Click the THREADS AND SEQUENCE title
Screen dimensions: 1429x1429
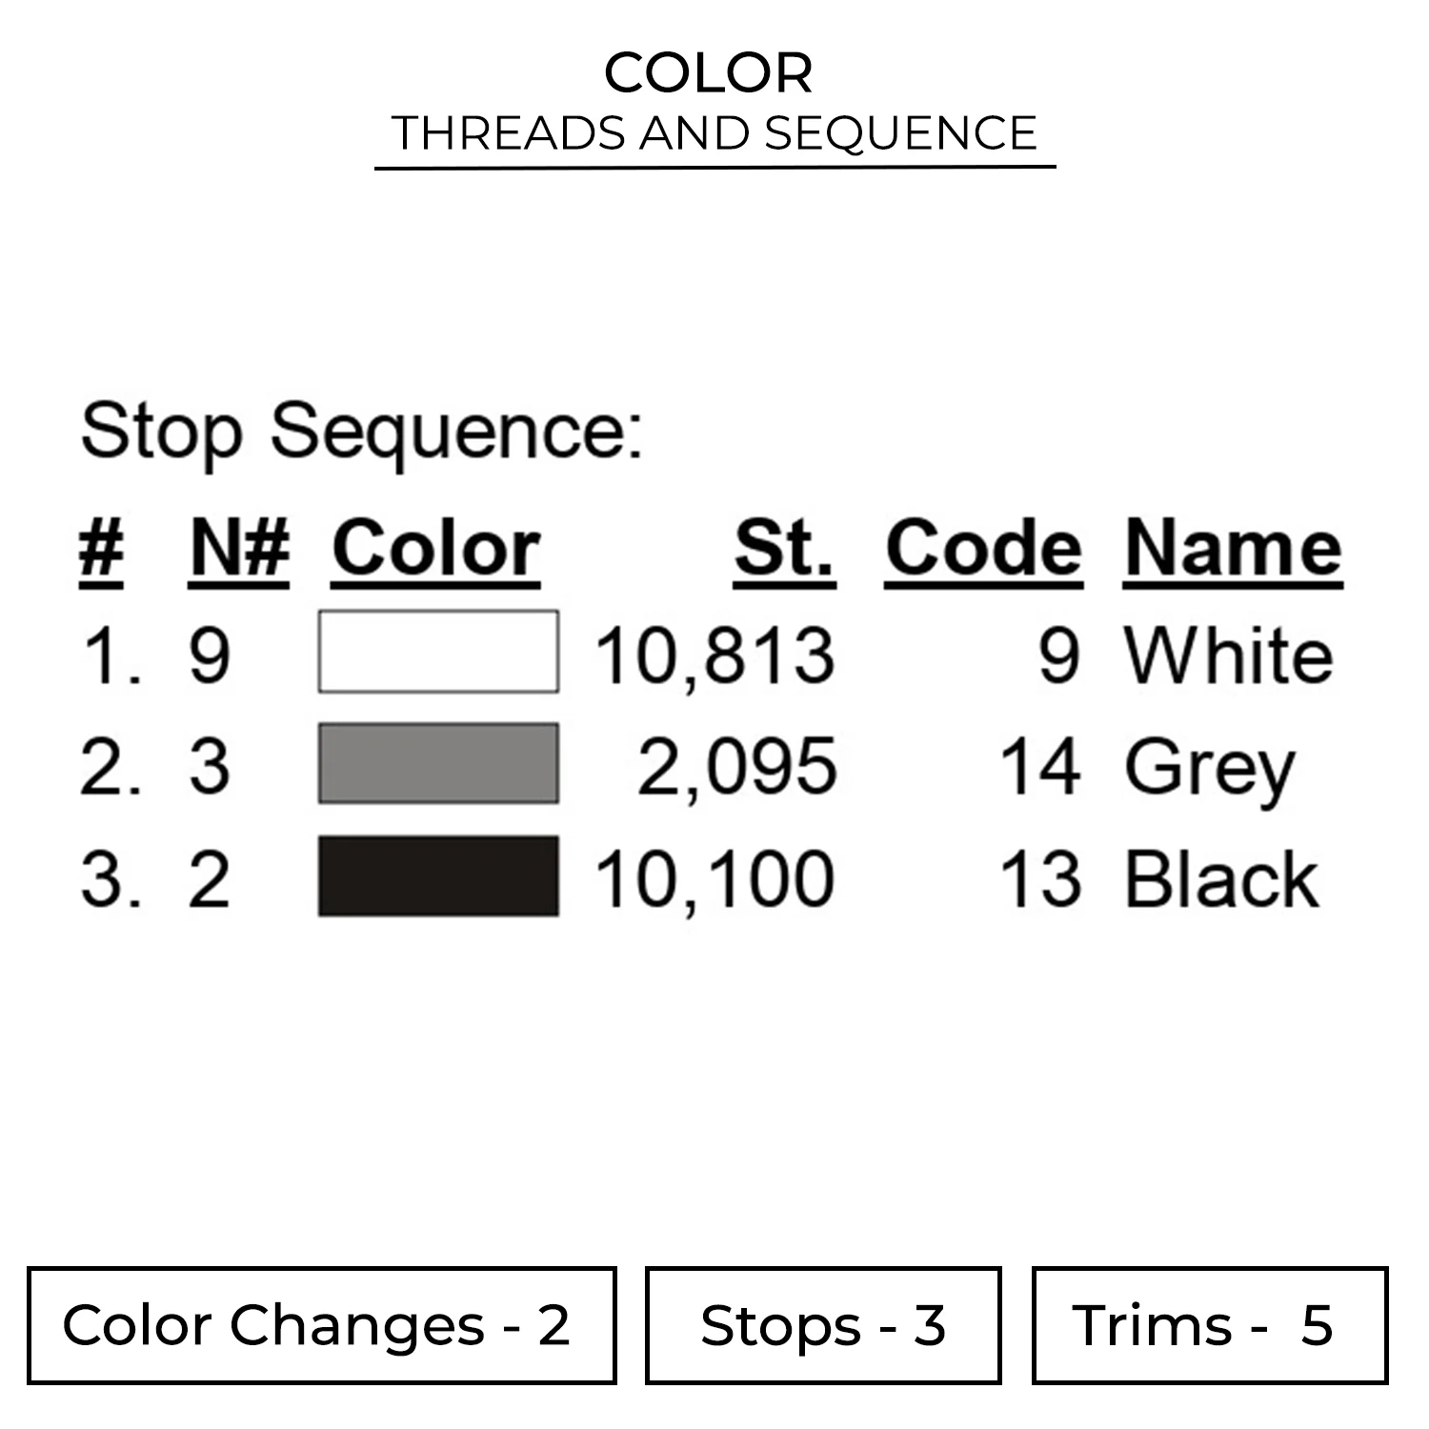click(714, 132)
